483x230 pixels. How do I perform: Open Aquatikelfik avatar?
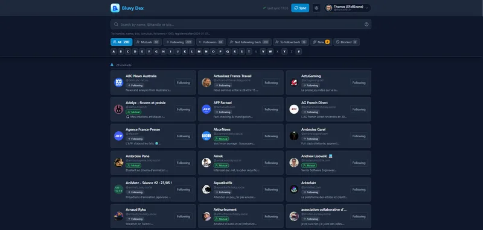coord(206,190)
